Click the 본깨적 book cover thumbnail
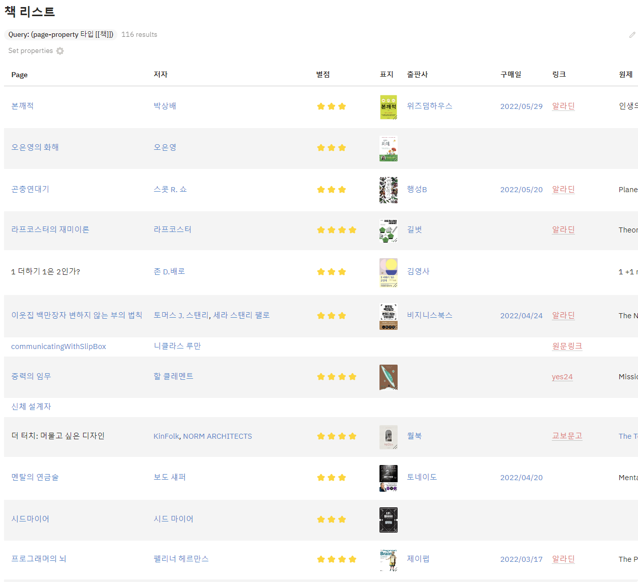The width and height of the screenshot is (638, 582). click(x=389, y=107)
